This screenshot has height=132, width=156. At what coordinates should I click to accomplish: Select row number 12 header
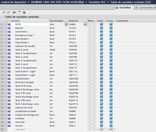tap(4, 64)
